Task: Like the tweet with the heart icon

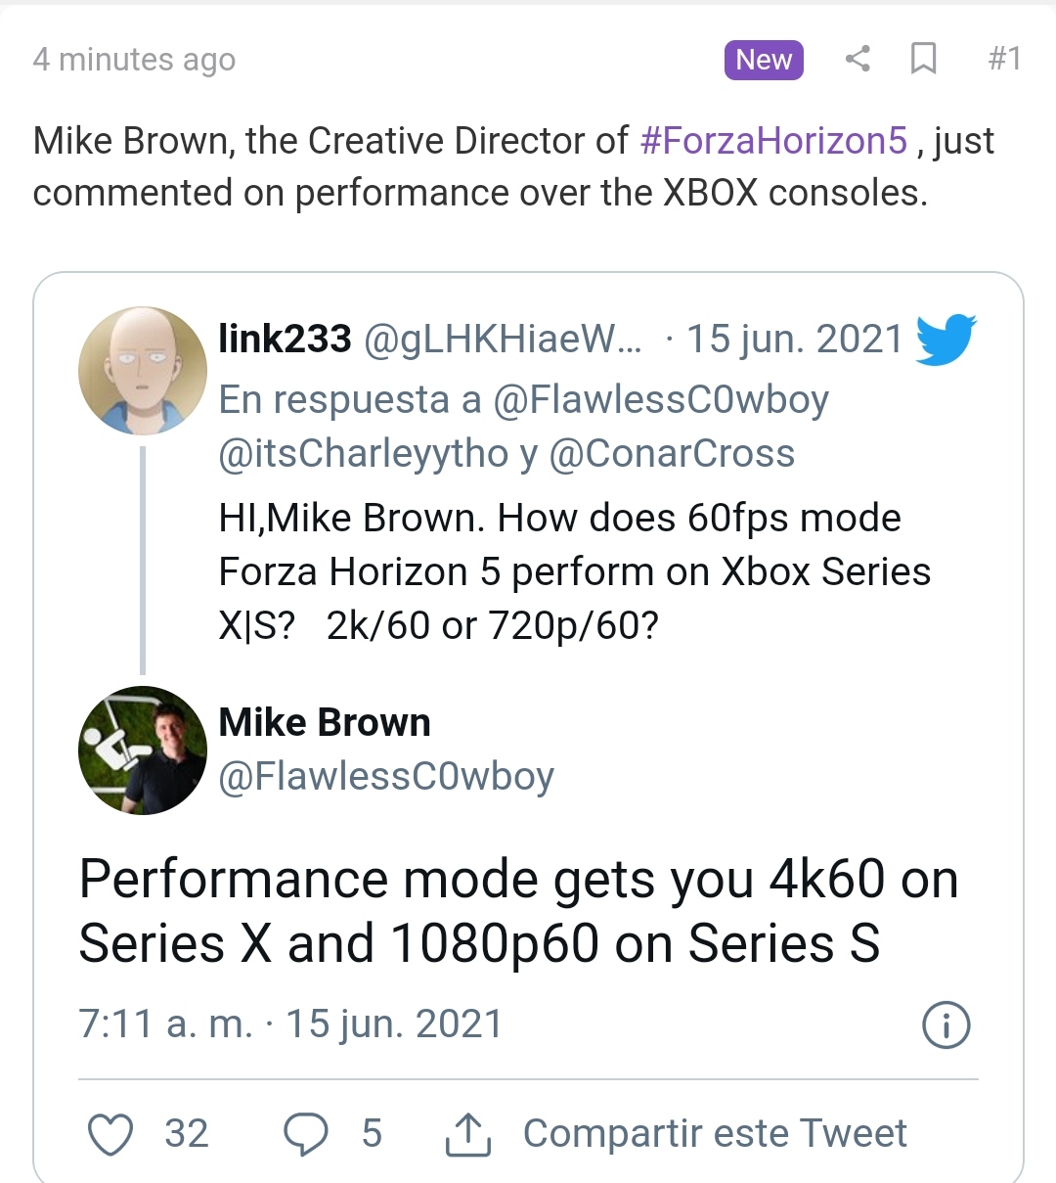Action: click(x=110, y=1134)
